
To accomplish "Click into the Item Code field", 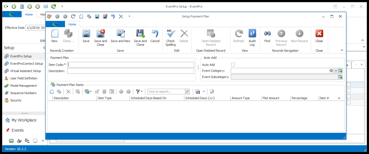I will (x=131, y=65).
